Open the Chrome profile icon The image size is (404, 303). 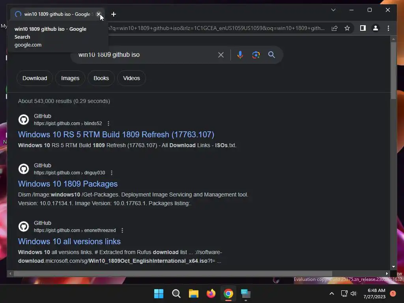click(x=376, y=28)
